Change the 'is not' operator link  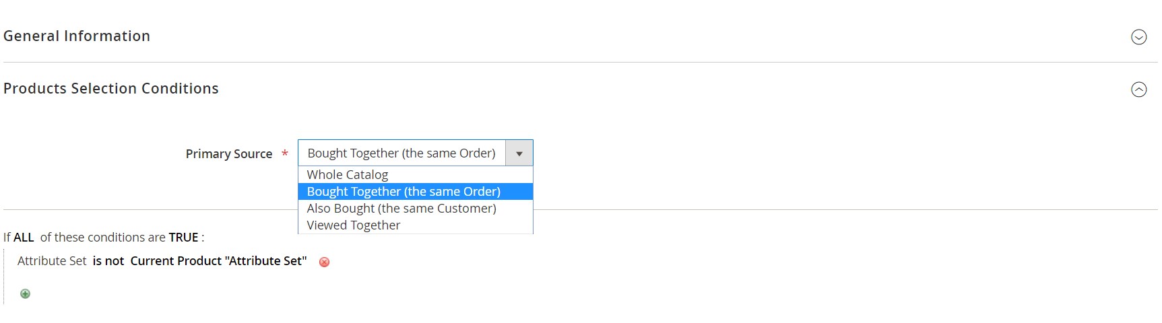[x=108, y=261]
